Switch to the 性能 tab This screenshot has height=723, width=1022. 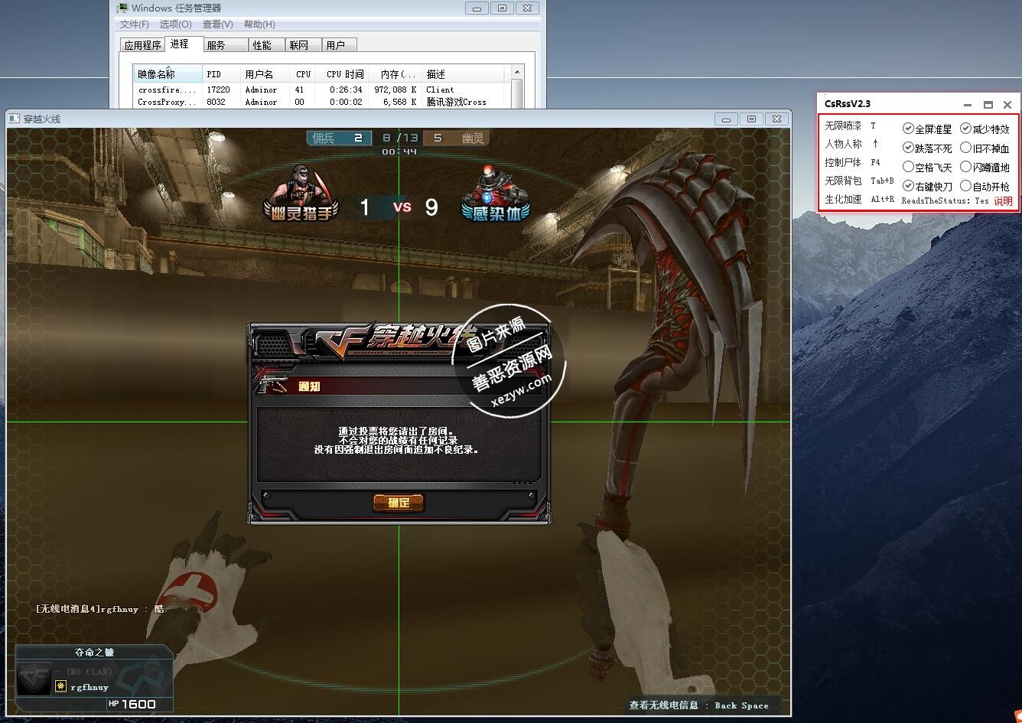coord(262,45)
